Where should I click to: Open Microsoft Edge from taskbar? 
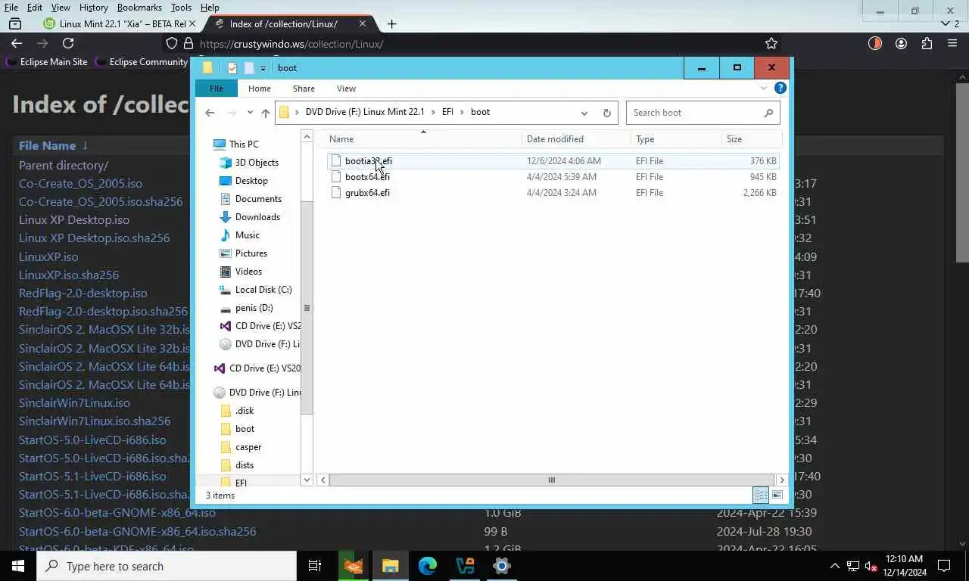click(428, 566)
